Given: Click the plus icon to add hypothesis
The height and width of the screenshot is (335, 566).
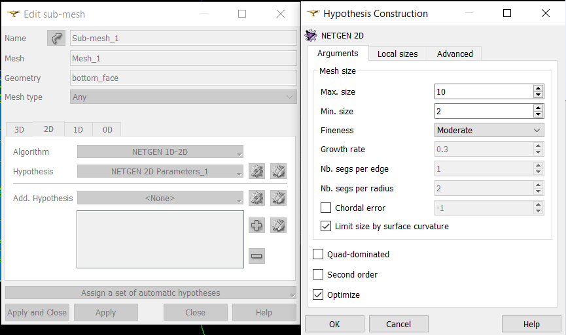Looking at the screenshot, I should [x=256, y=225].
